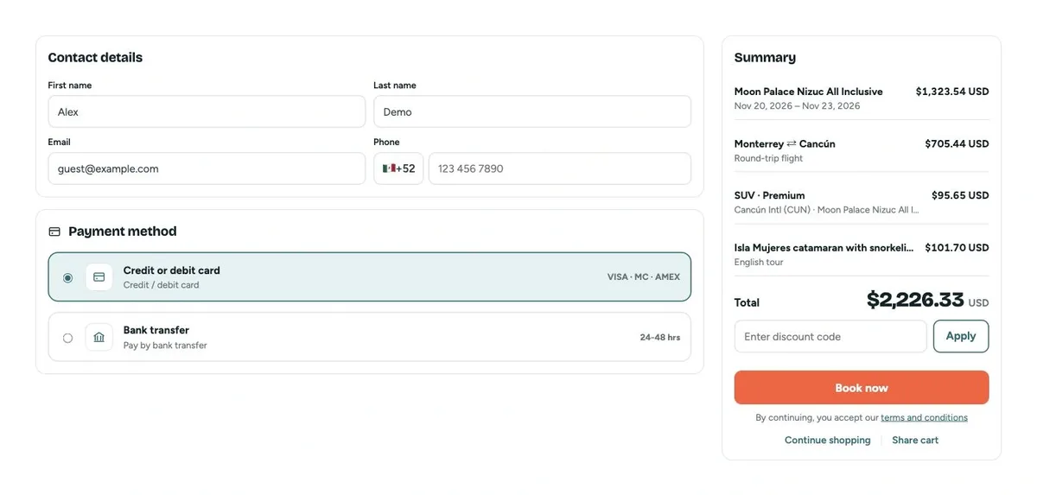
Task: Click the bank building icon in Bank transfer option
Action: click(99, 337)
